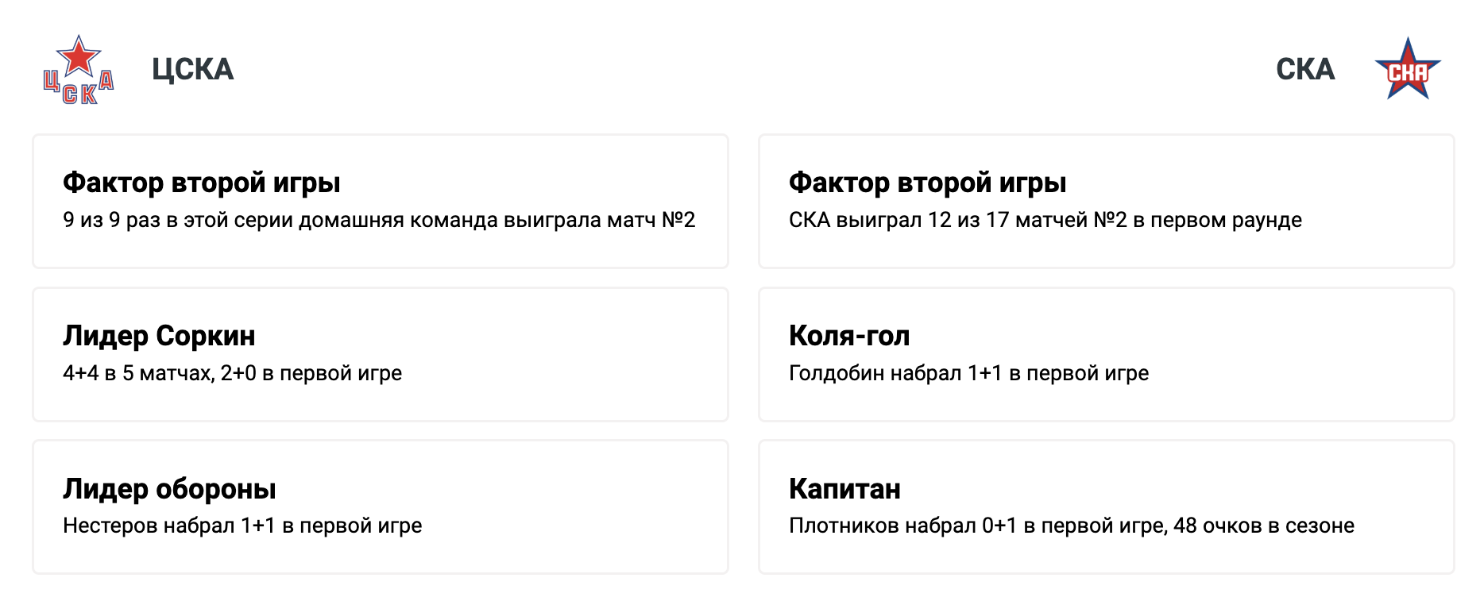Open the 'Коля-гол' heading
Viewport: 1484px width, 597px height.
pos(848,336)
